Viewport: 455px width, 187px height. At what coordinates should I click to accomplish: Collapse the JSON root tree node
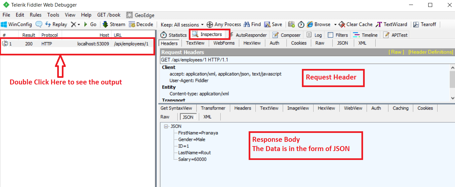(166, 126)
